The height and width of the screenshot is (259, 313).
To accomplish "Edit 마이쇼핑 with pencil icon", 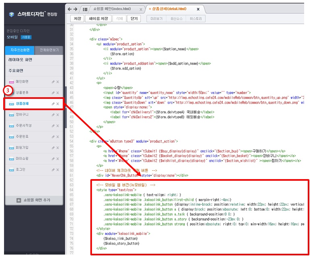I will tap(53, 159).
